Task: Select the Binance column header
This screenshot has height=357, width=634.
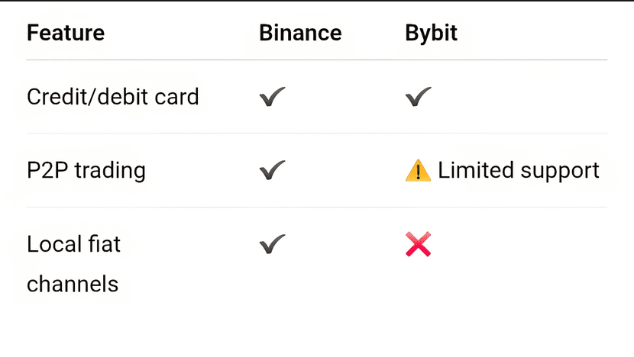Action: 300,34
